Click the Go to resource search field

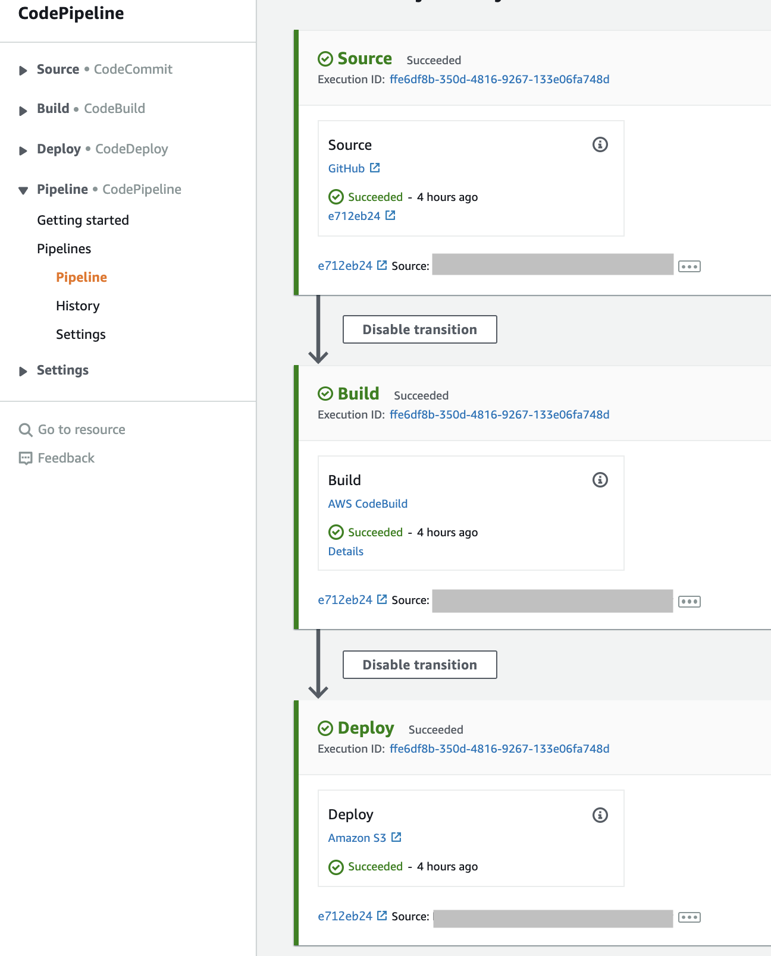(x=82, y=429)
